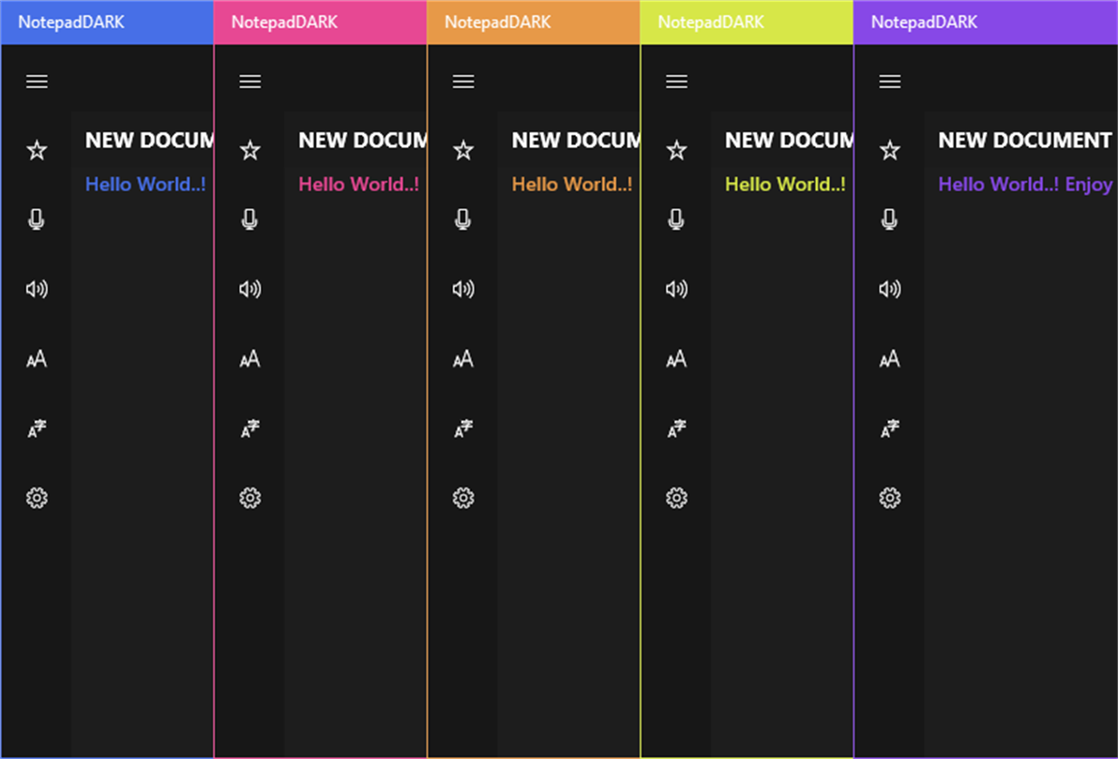Click the pink NotepadDARK title bar

point(320,22)
